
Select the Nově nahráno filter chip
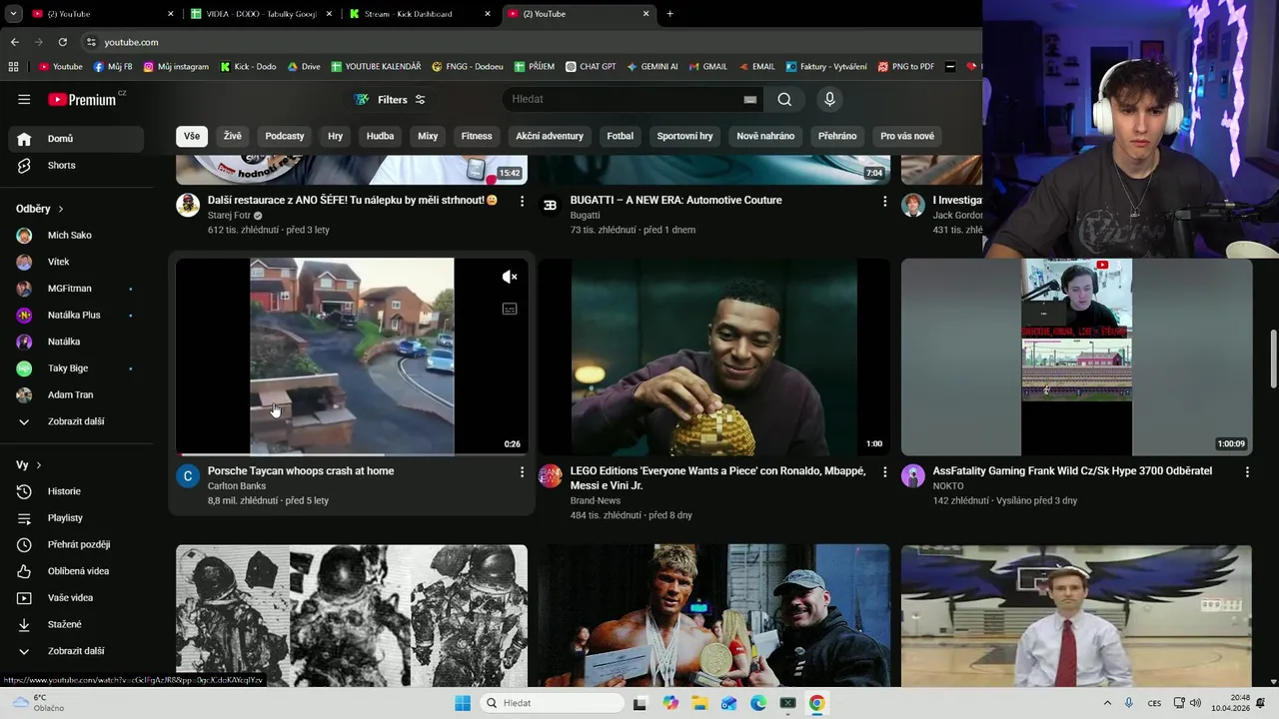765,136
